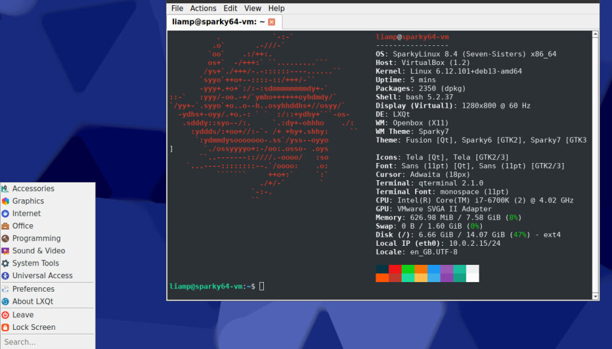
Task: Open the Accessories menu entry
Action: click(x=48, y=189)
